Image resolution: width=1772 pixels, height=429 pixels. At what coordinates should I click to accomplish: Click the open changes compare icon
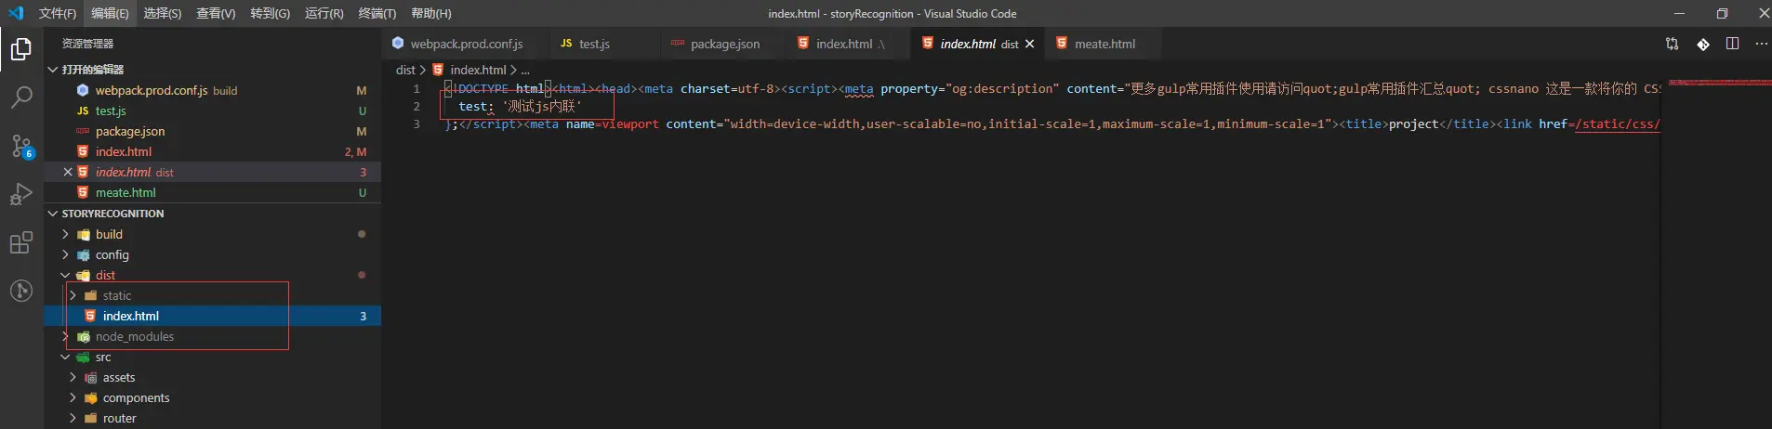click(x=1672, y=44)
